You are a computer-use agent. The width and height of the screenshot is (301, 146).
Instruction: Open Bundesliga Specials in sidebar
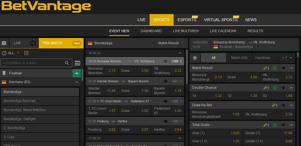coord(40,101)
